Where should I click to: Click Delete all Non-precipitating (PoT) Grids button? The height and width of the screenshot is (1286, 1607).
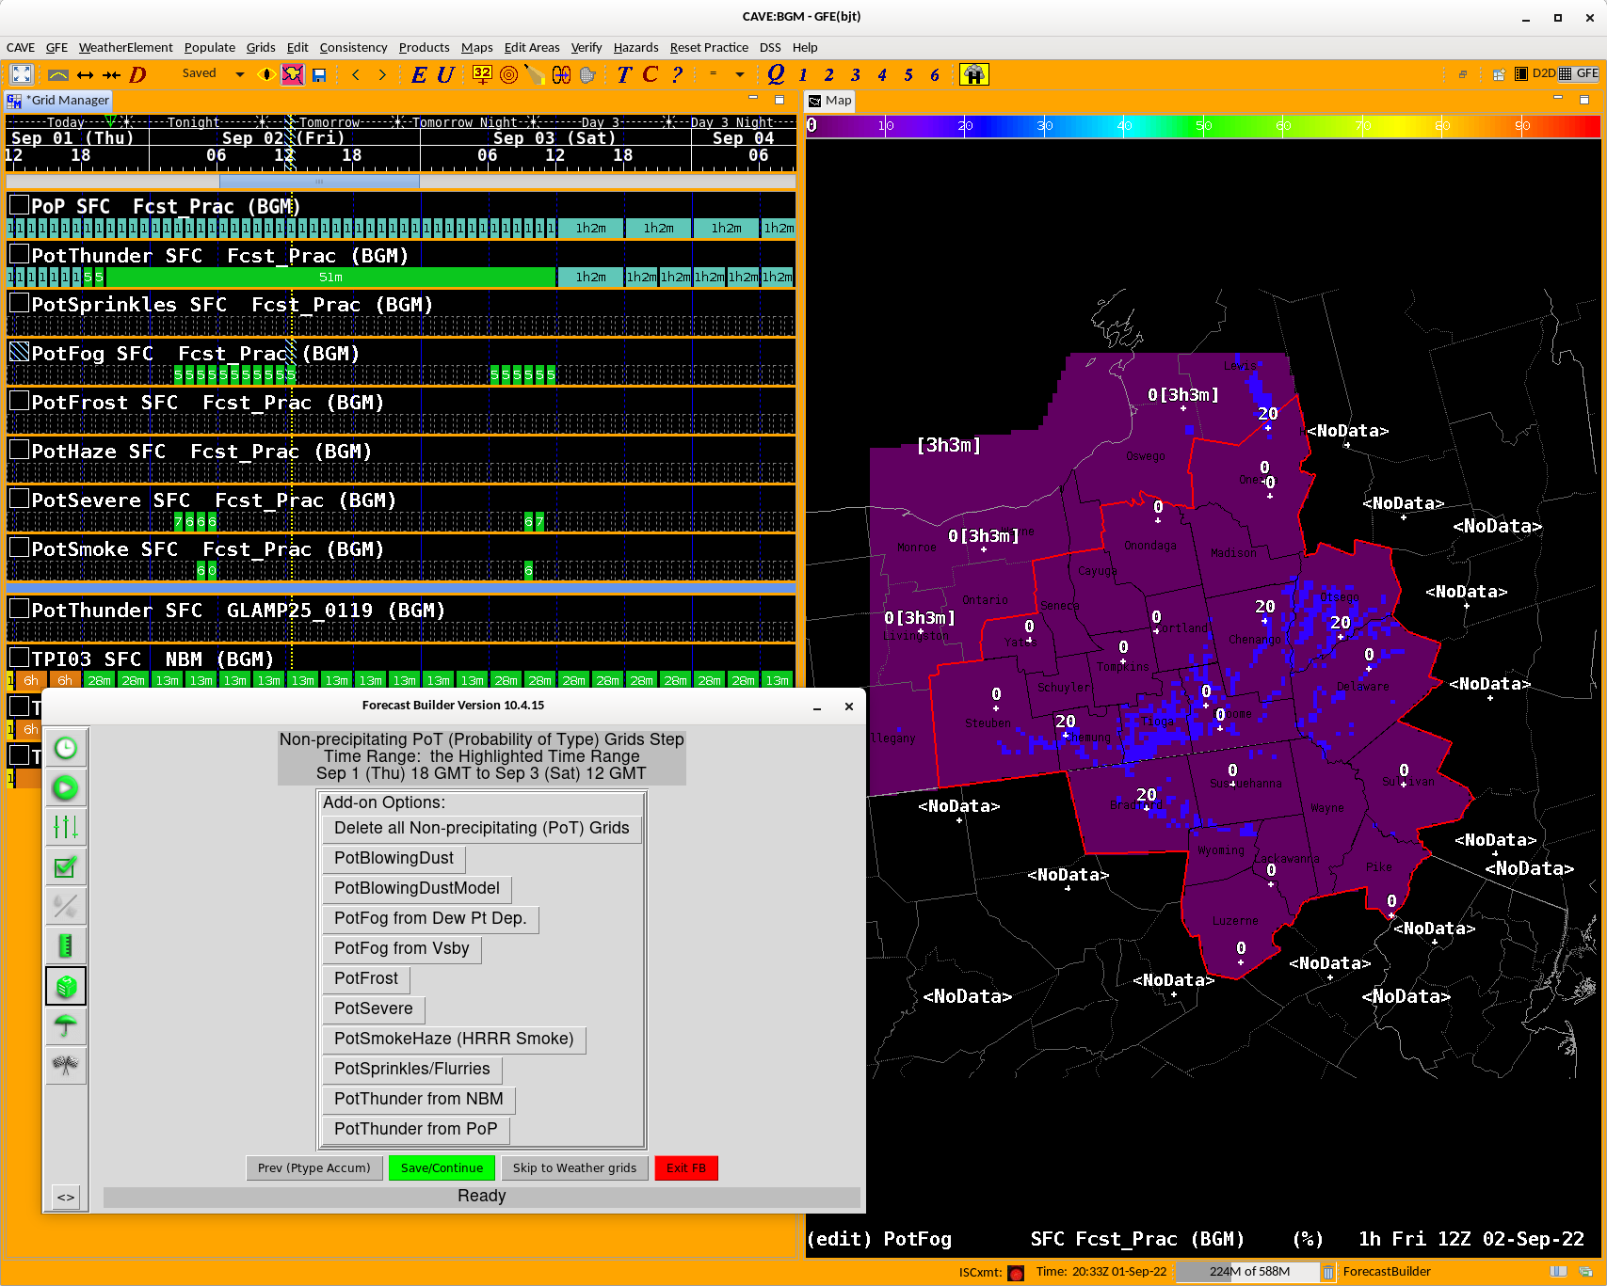[x=482, y=829]
